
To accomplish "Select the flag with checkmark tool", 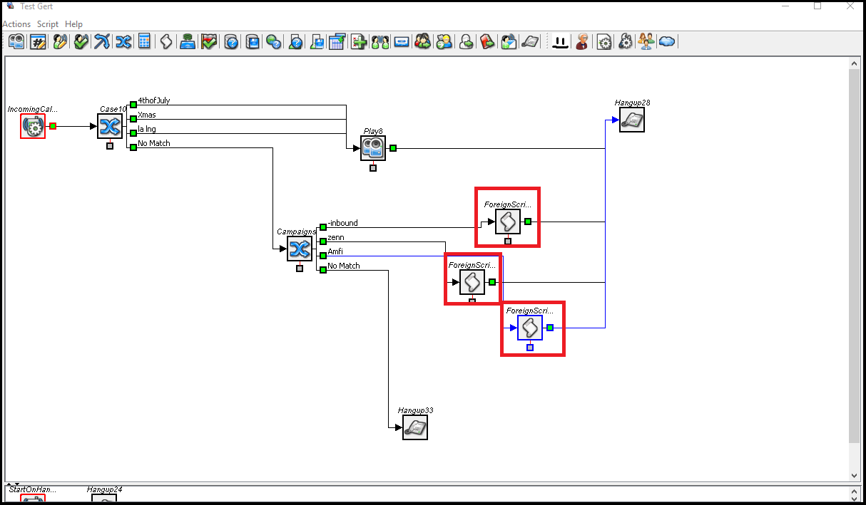I will coord(209,42).
